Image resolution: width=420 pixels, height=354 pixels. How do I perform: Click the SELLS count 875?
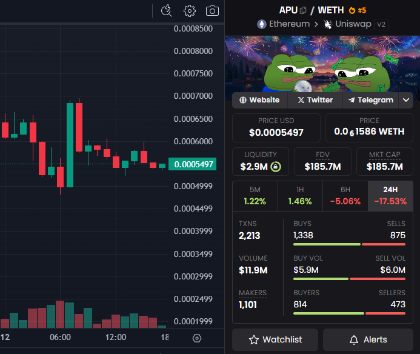[398, 235]
